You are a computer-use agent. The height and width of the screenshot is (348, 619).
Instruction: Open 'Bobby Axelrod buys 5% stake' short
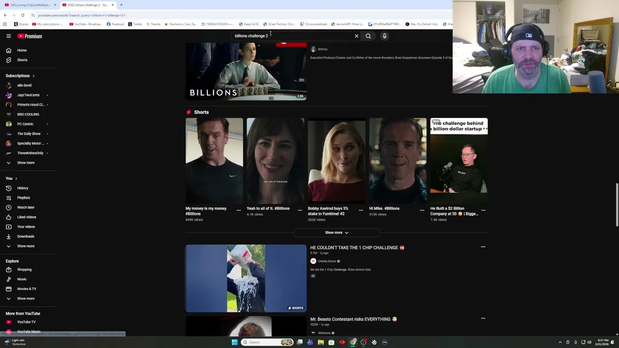pos(337,161)
